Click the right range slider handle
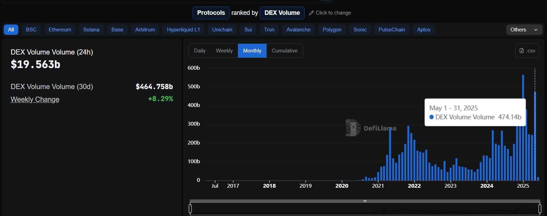The image size is (547, 216). coord(540,208)
